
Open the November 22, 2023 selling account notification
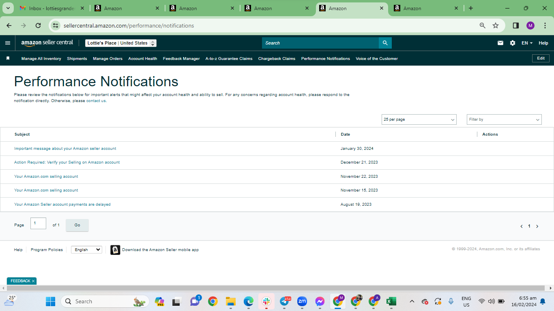click(46, 177)
